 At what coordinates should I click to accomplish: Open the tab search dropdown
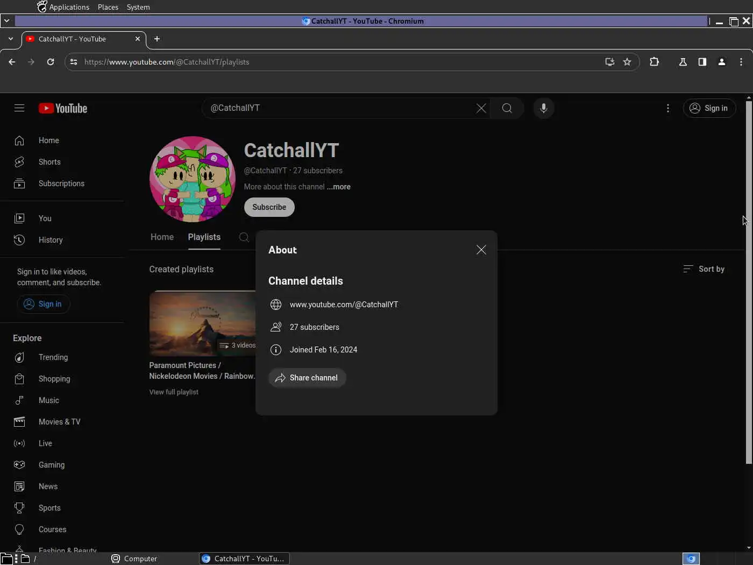[x=11, y=39]
